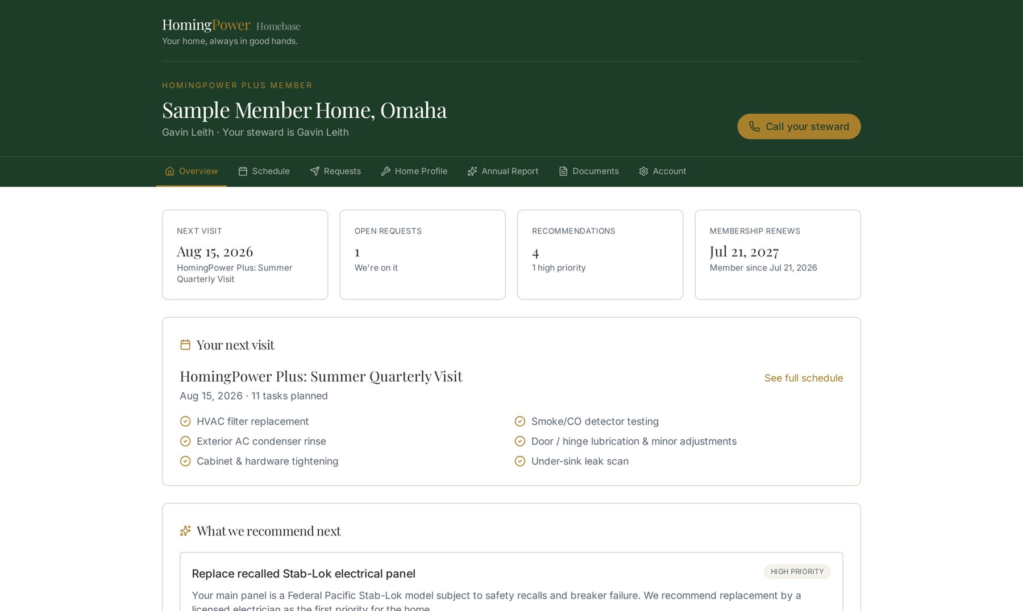Go to the Home Profile tab
This screenshot has width=1023, height=611.
[414, 171]
